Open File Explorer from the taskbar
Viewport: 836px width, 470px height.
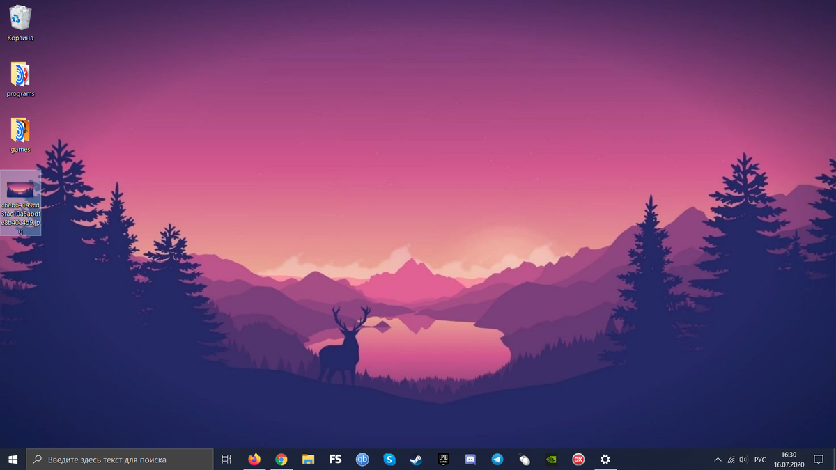coord(308,460)
